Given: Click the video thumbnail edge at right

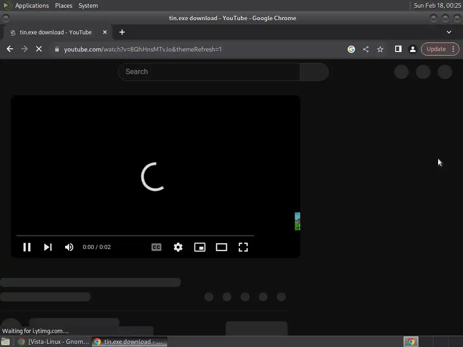Looking at the screenshot, I should coord(298,221).
